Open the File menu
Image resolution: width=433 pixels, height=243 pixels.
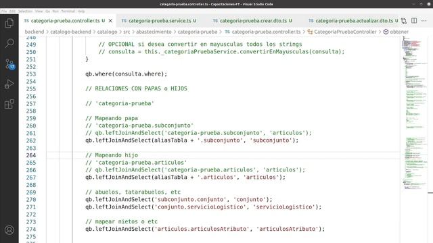pos(4,11)
